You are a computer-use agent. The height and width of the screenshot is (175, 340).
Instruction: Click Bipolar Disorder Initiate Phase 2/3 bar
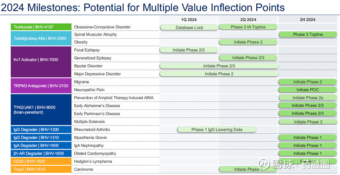219,66
